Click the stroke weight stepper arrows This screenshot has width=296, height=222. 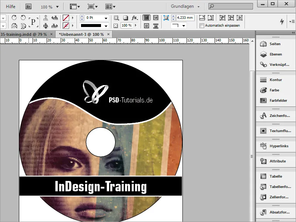click(x=82, y=18)
